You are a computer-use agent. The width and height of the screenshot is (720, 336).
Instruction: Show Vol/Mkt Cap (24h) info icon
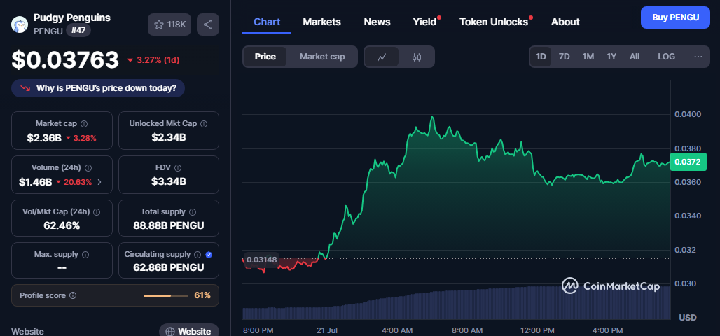click(x=97, y=212)
